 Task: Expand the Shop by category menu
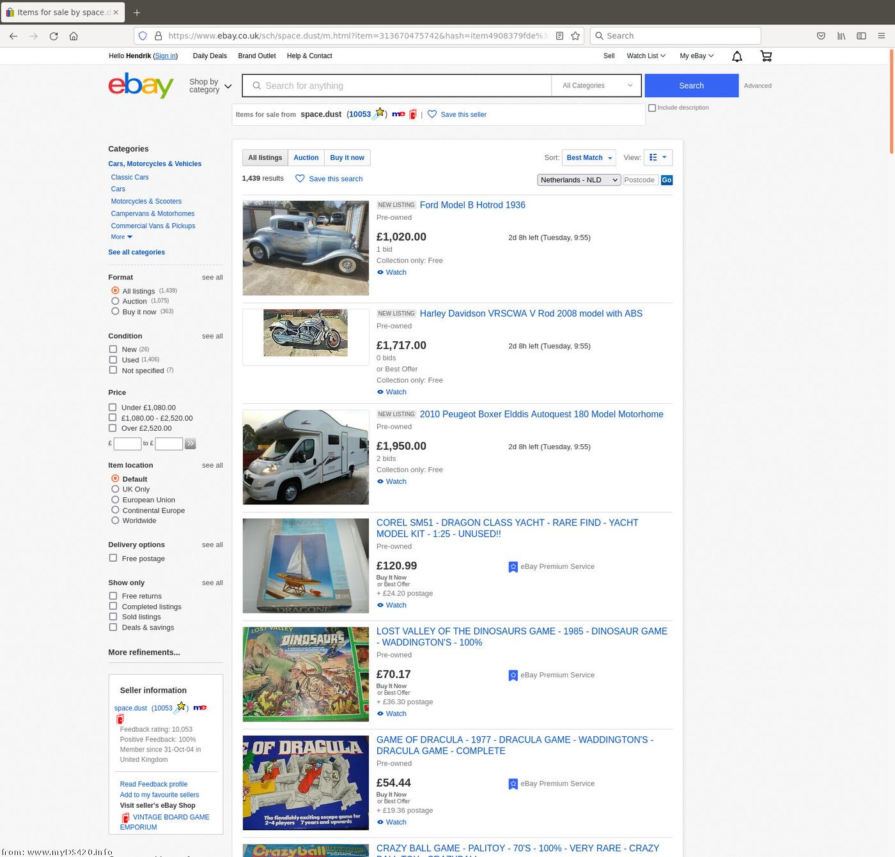(210, 86)
